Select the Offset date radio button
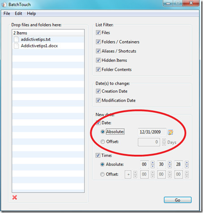The height and width of the screenshot is (213, 203). coord(102,142)
